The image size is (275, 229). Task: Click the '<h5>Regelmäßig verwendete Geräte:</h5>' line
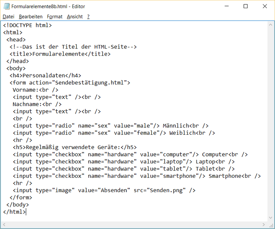tap(75, 147)
